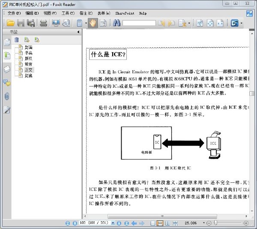Open the SharePoint menu
Screen dimensions: 257x229
pyautogui.click(x=125, y=13)
